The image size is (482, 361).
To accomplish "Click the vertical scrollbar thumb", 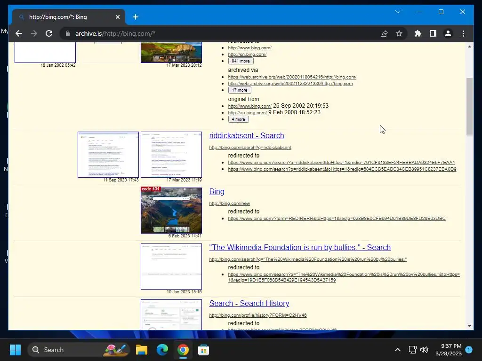I will (469, 107).
